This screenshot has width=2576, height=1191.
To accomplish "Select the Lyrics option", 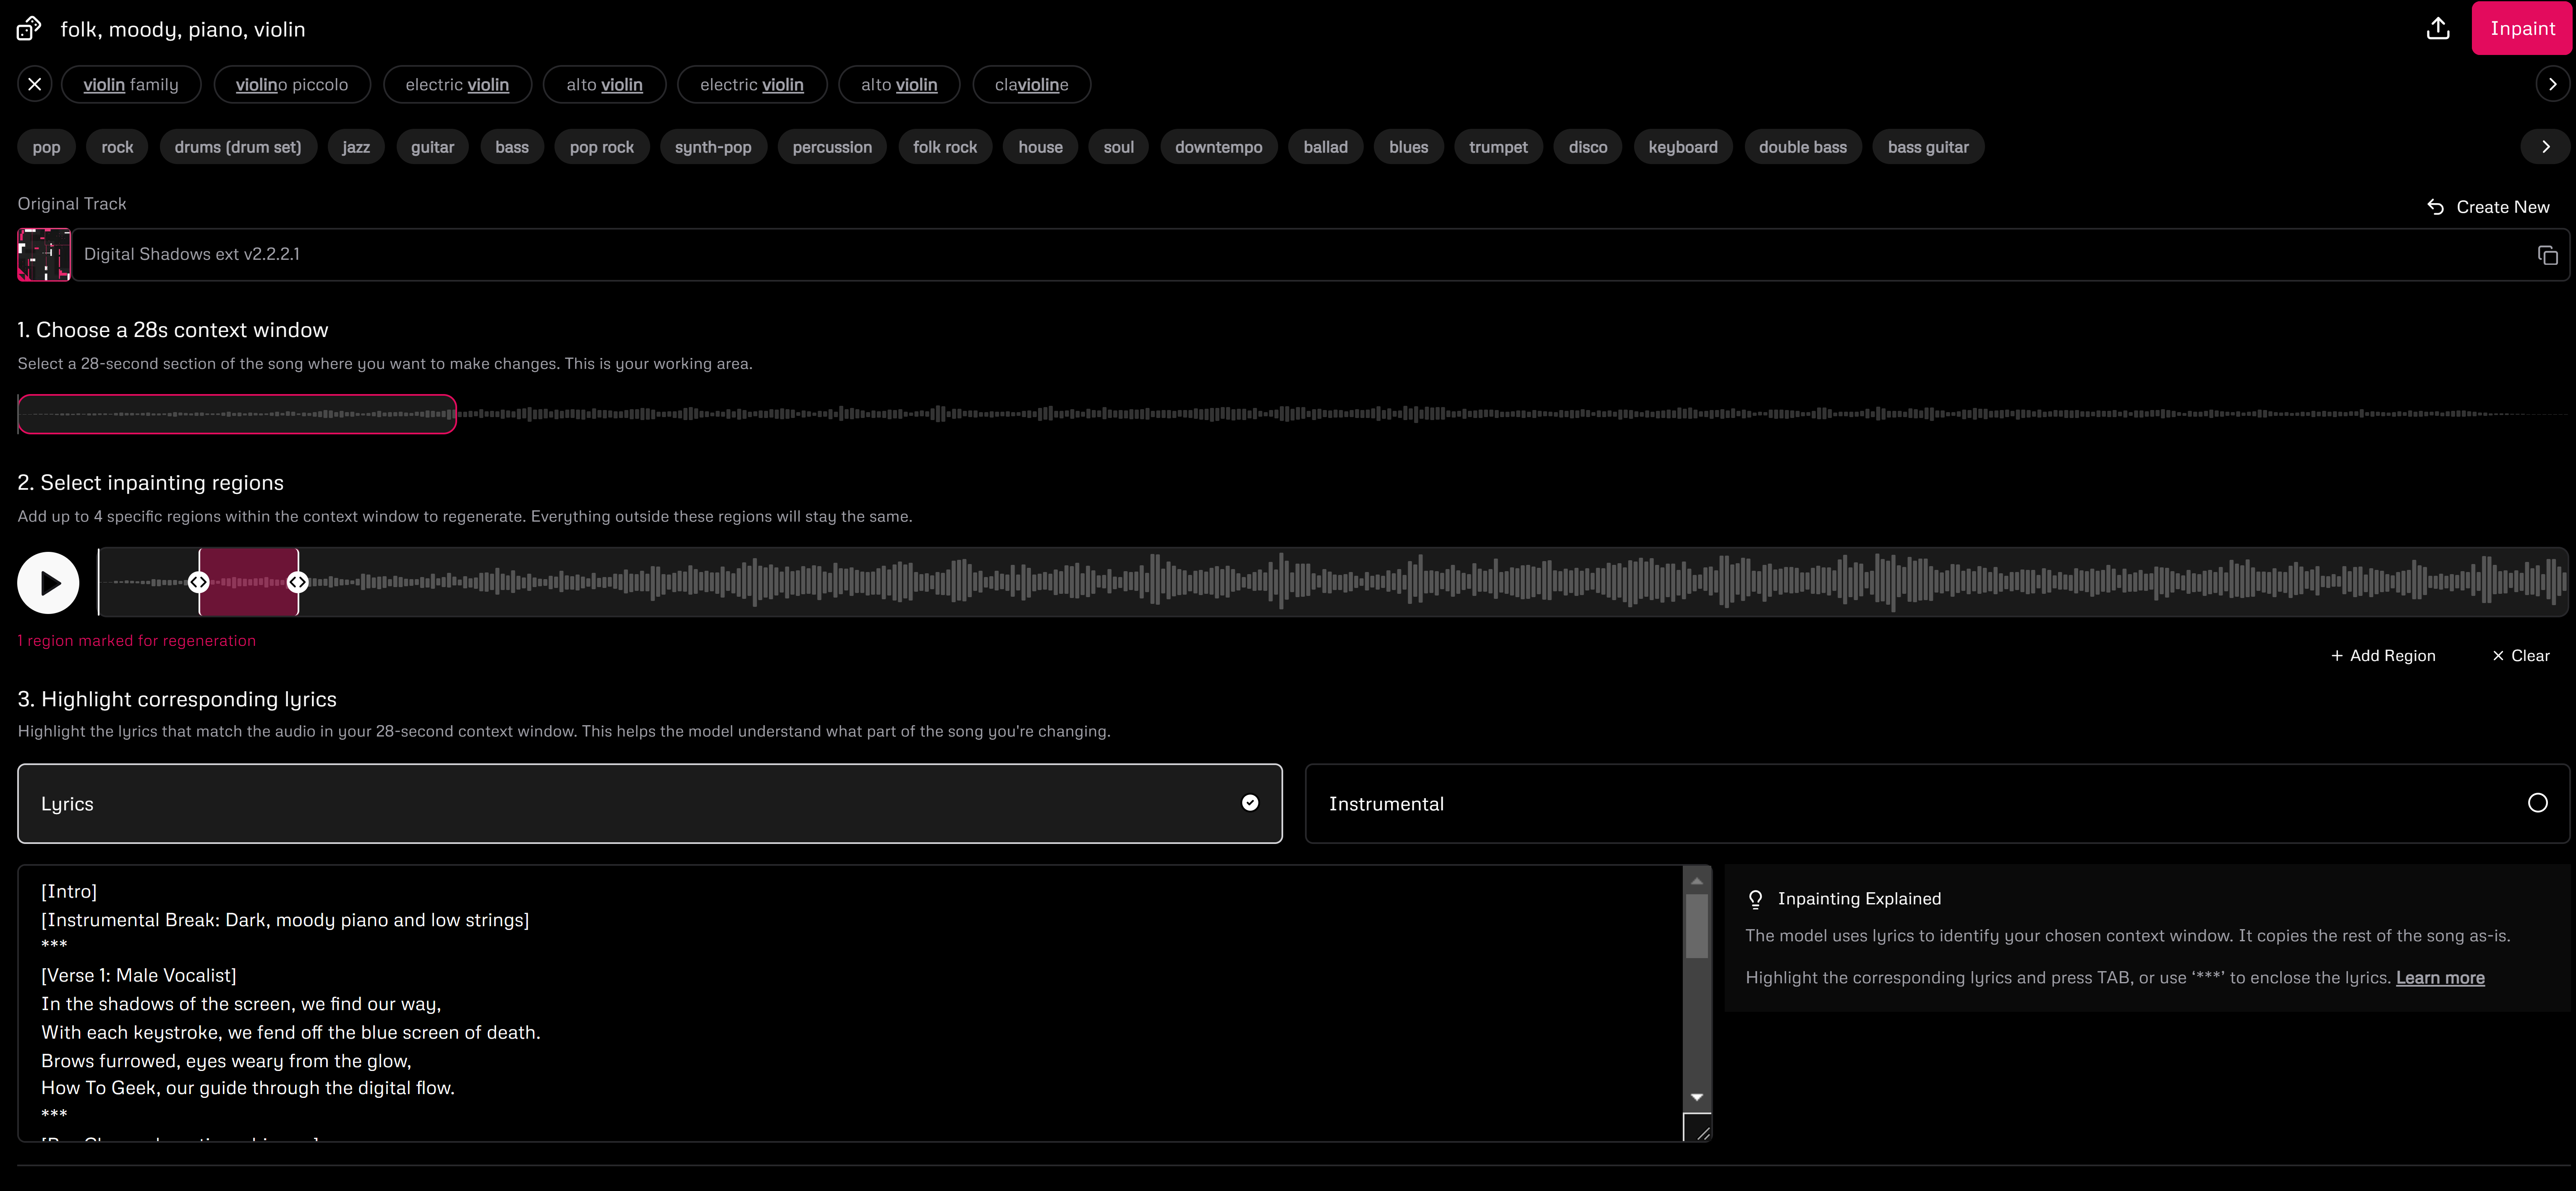I will click(649, 803).
